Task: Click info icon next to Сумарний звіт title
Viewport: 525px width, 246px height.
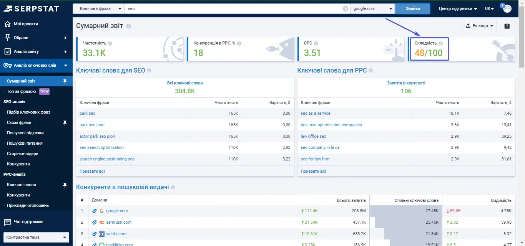Action: coord(128,26)
